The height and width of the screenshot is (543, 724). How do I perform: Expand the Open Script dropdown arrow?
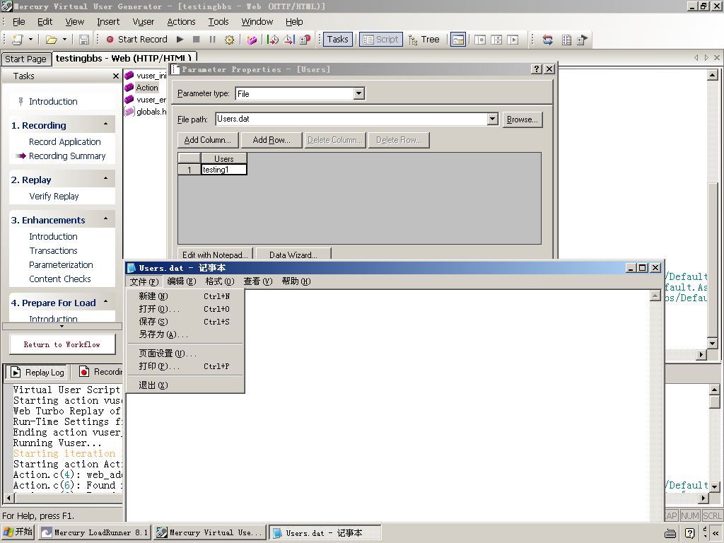point(64,40)
